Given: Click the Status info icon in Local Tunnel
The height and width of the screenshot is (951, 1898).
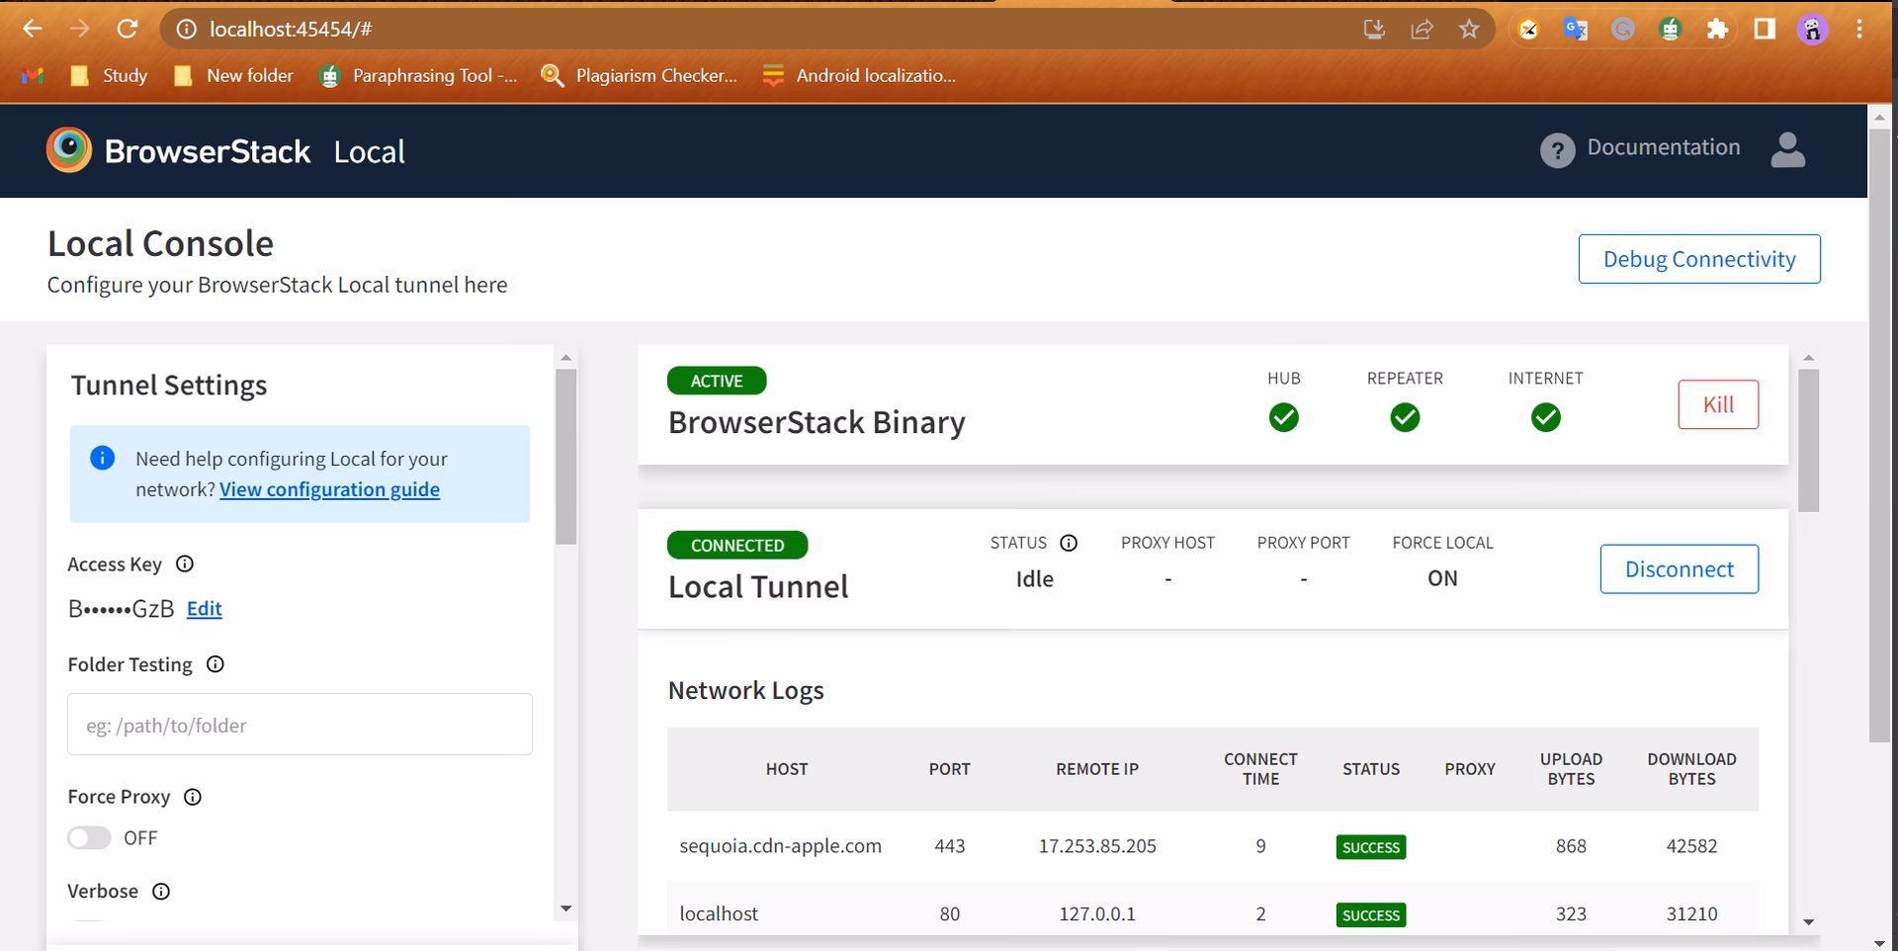Looking at the screenshot, I should click(x=1070, y=542).
